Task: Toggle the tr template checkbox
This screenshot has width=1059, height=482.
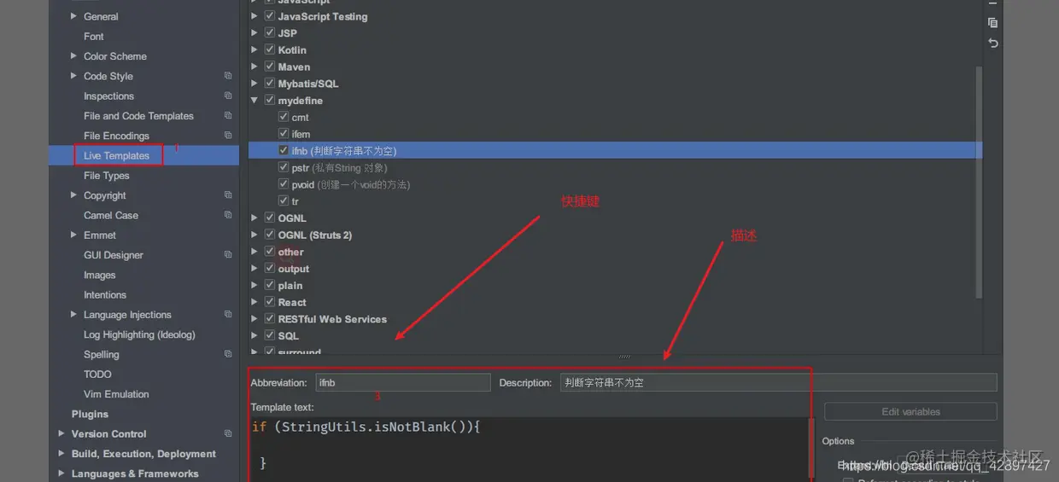Action: click(284, 201)
